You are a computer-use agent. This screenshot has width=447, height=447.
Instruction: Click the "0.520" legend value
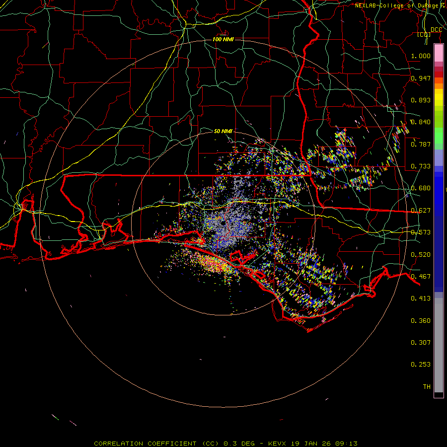(x=421, y=255)
